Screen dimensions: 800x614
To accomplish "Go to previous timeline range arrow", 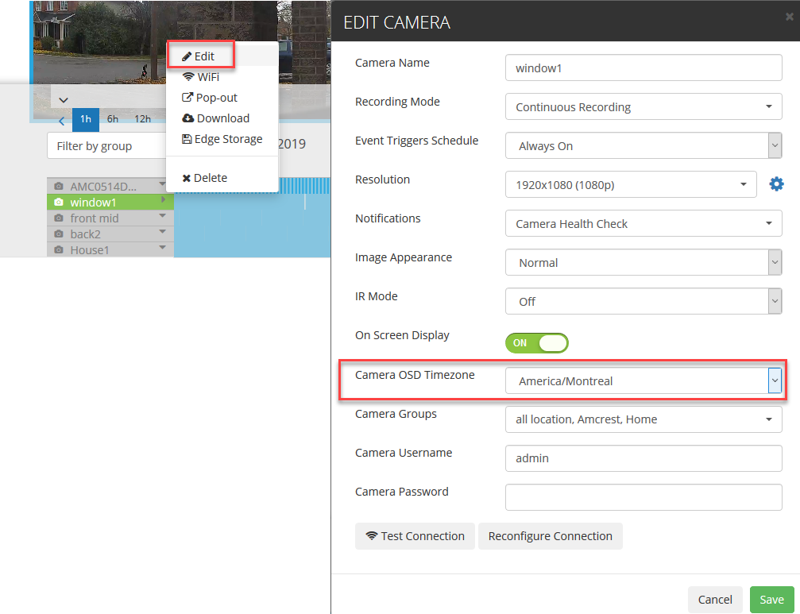I will tap(62, 122).
